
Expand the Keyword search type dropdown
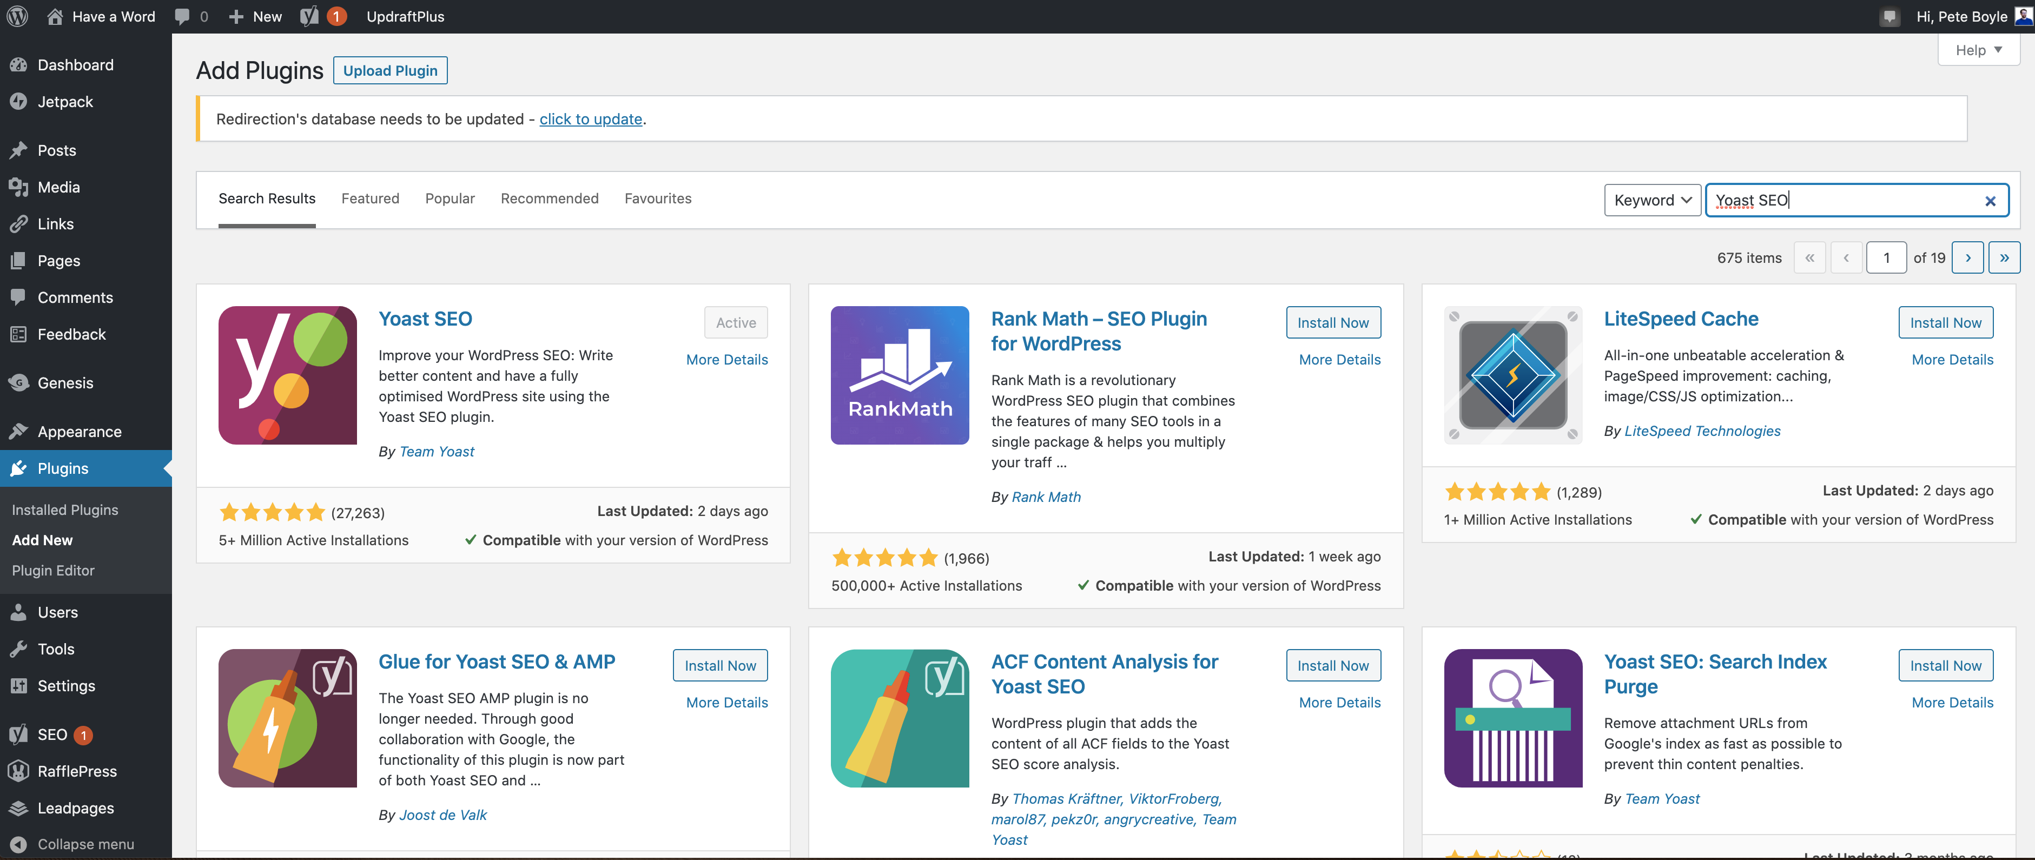1652,200
